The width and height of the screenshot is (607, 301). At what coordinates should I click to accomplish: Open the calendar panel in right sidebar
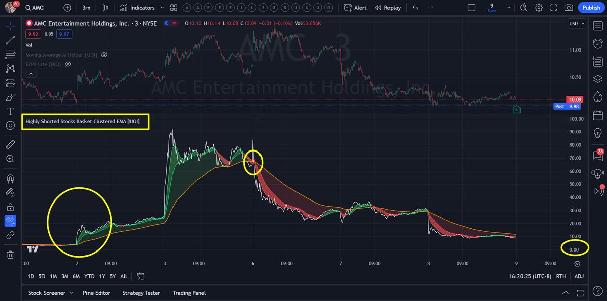(x=597, y=114)
